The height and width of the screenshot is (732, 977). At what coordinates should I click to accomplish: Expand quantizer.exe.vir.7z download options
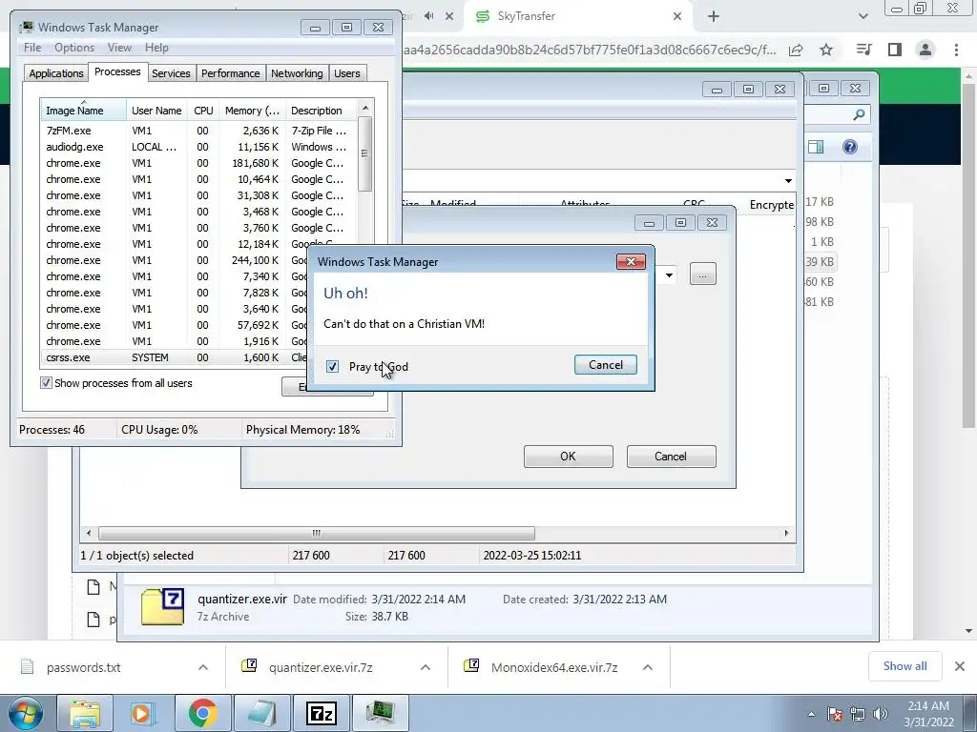tap(426, 667)
